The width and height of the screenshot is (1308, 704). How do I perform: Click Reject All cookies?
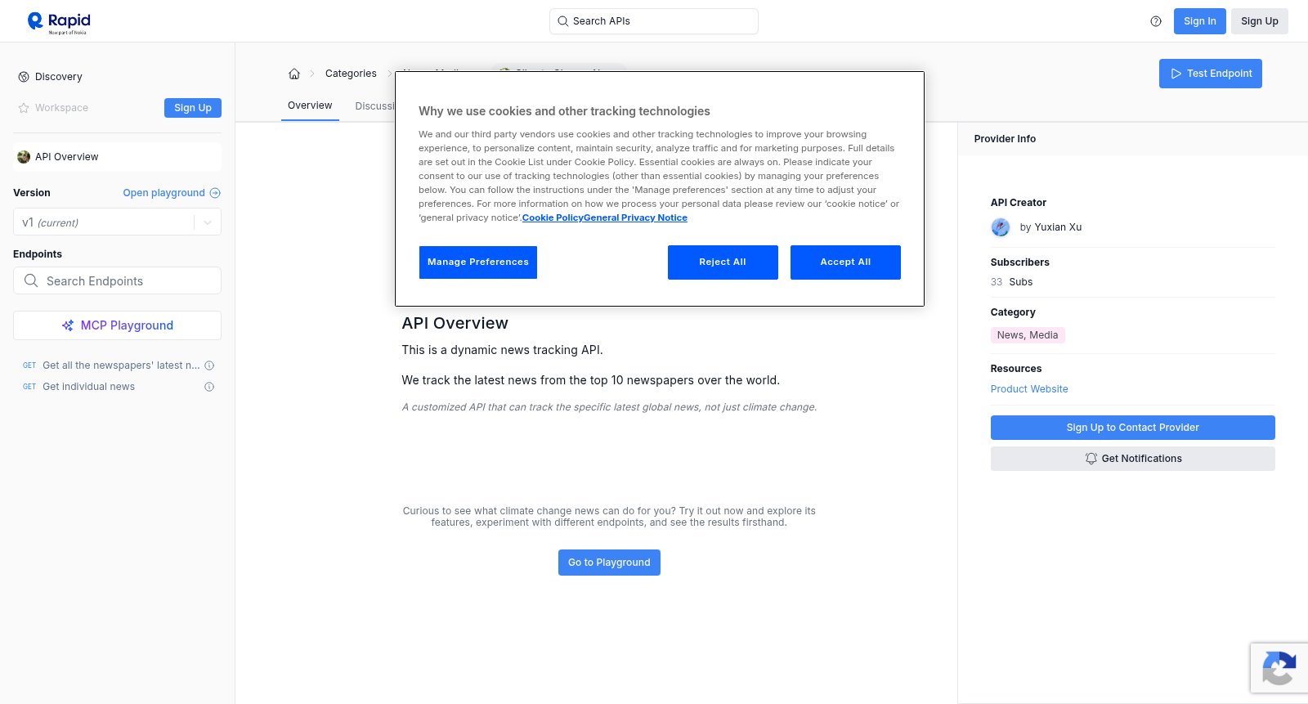tap(723, 262)
